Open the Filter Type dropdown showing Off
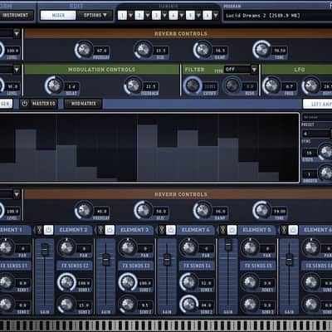This screenshot has width=332, height=332. (x=241, y=69)
